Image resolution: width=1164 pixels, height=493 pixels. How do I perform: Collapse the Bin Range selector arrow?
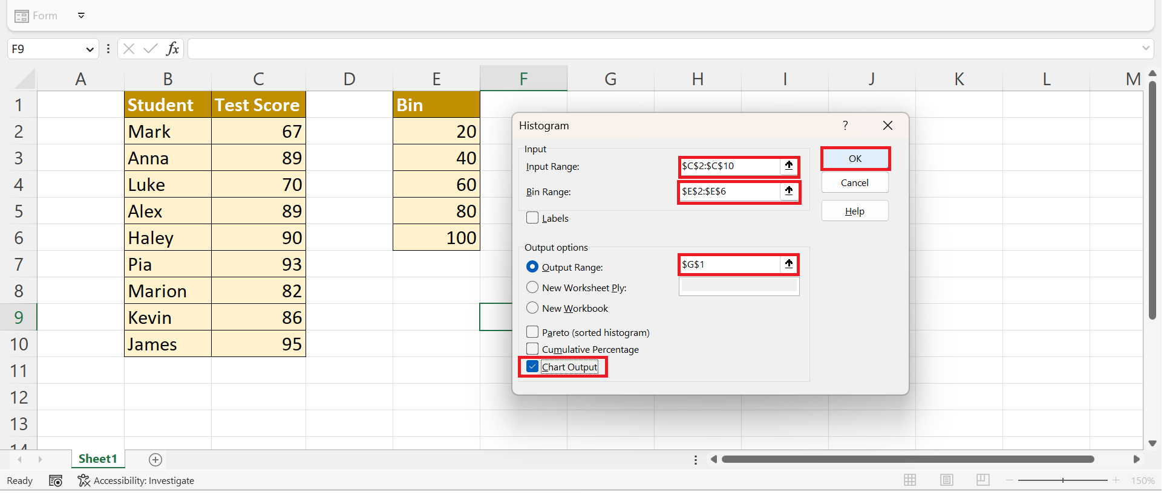coord(788,192)
